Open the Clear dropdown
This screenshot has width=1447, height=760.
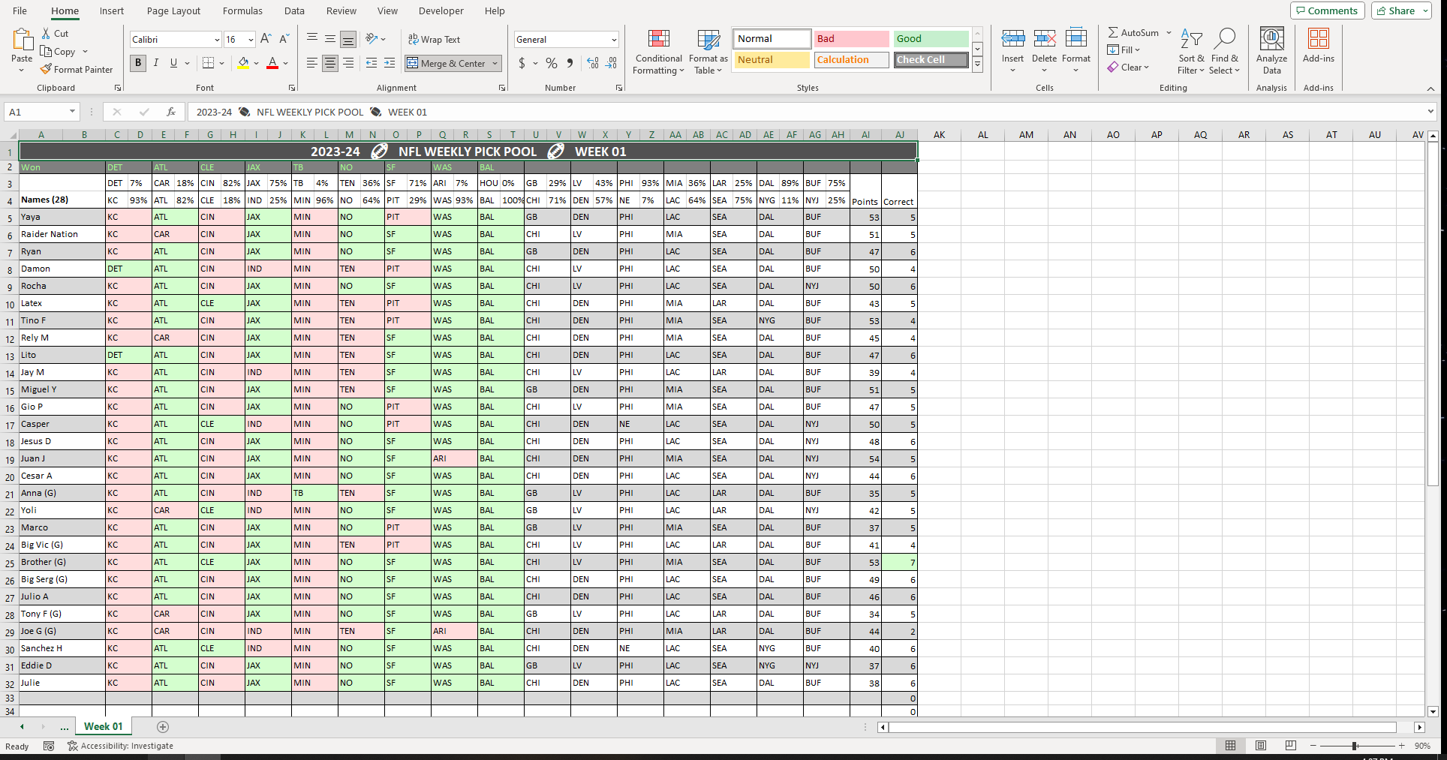click(x=1128, y=68)
